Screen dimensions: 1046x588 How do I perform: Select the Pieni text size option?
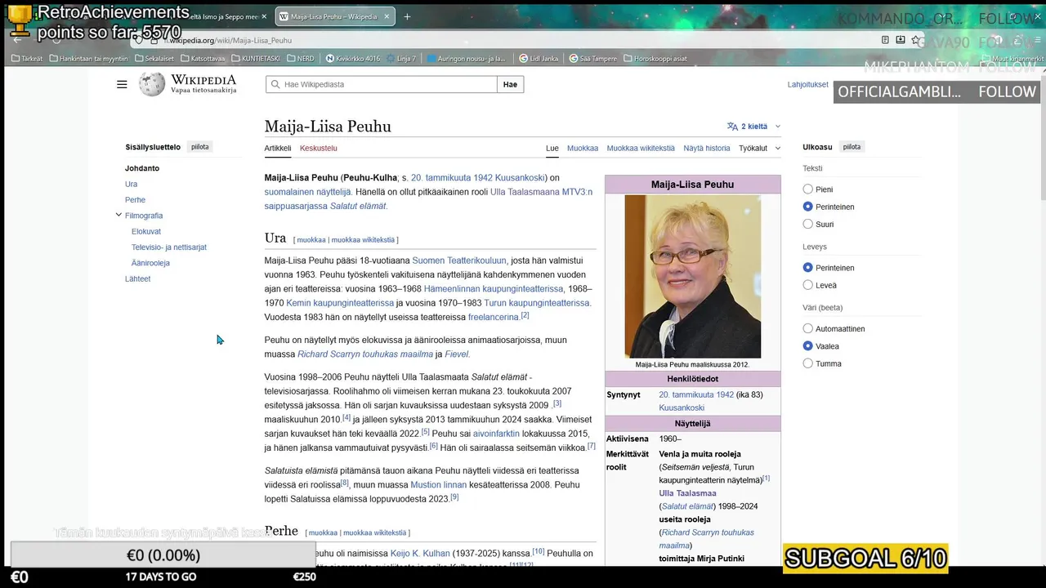808,189
